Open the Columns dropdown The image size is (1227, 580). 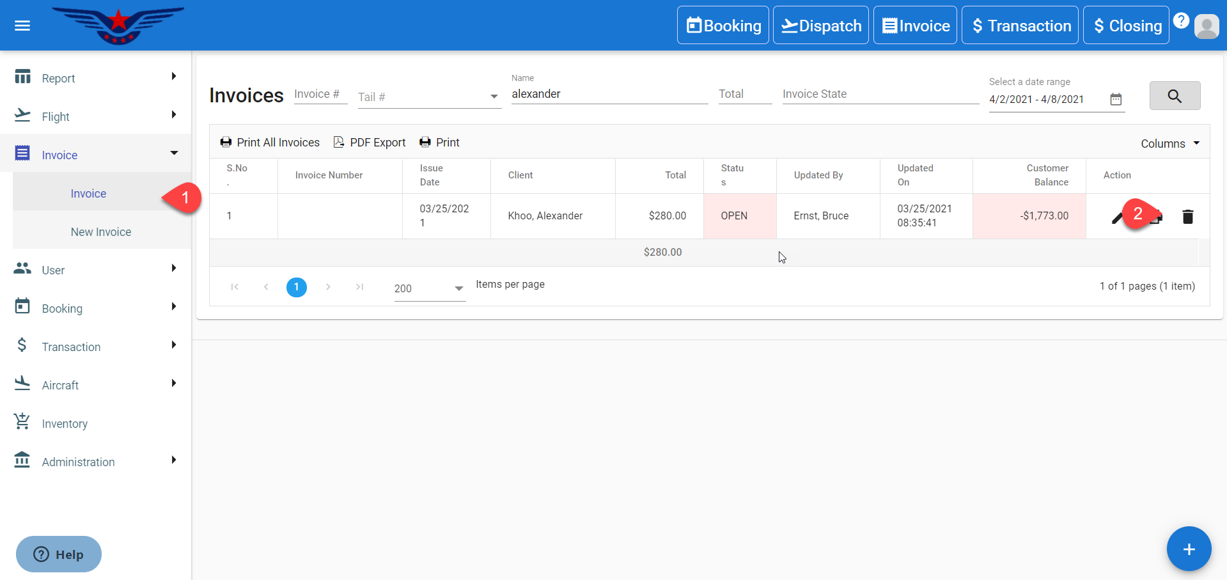(x=1169, y=144)
